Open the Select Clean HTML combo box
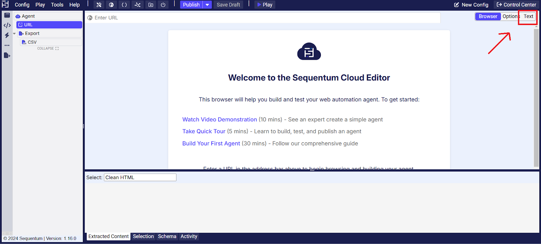The height and width of the screenshot is (244, 541). (x=140, y=177)
